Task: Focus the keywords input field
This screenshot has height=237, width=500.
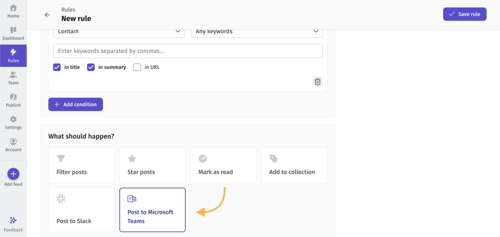Action: [188, 51]
